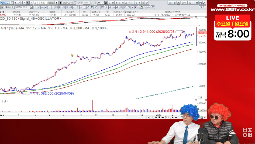Viewport: 255px width, 144px height.
Task: Select the monthly (월) chart period
Action: [x=113, y=3]
